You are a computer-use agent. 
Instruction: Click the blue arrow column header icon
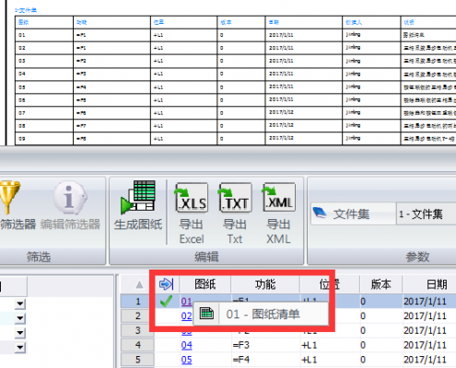(x=167, y=284)
